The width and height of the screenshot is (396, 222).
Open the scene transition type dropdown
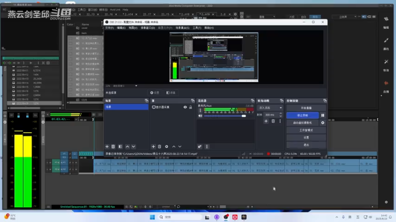[x=270, y=108]
